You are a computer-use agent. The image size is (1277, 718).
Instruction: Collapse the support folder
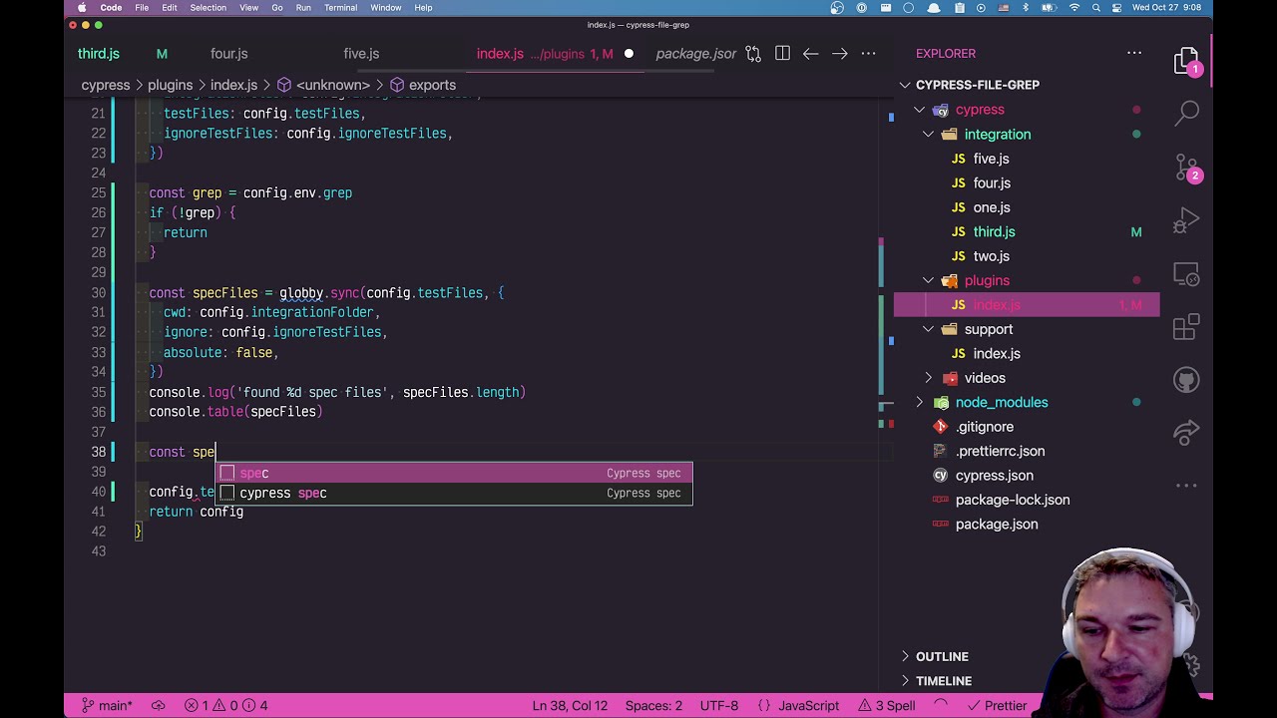click(929, 330)
